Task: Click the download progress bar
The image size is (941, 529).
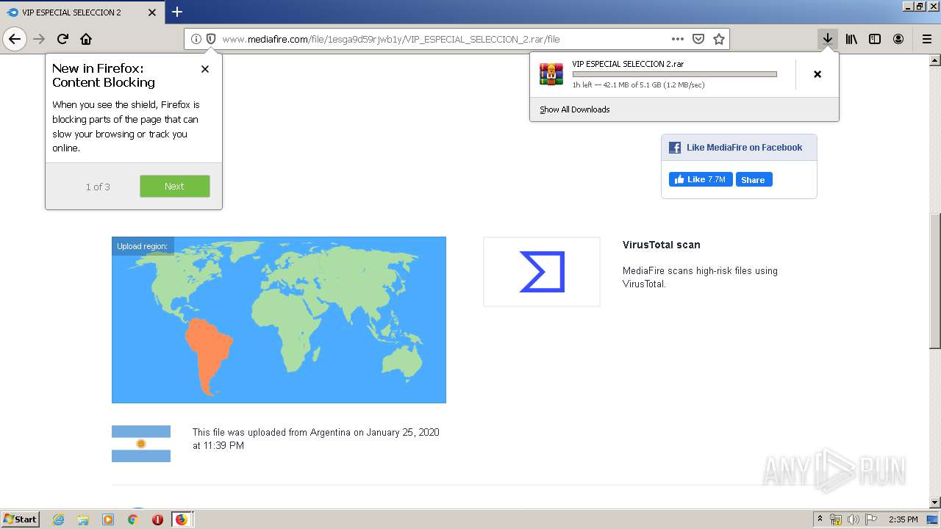Action: (x=674, y=74)
